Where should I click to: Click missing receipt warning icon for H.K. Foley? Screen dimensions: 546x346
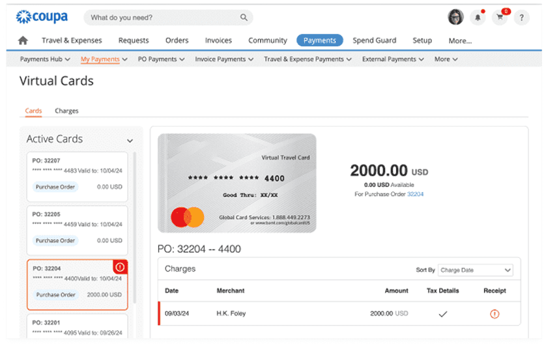coord(495,314)
